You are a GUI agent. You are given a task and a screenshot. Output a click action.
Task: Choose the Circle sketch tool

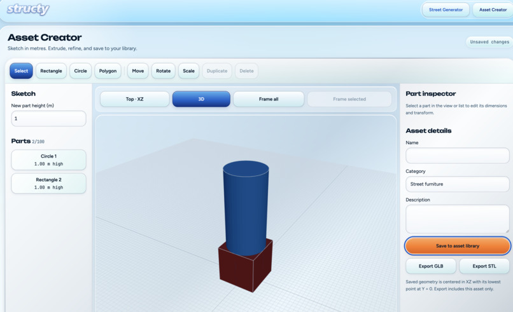pyautogui.click(x=80, y=71)
